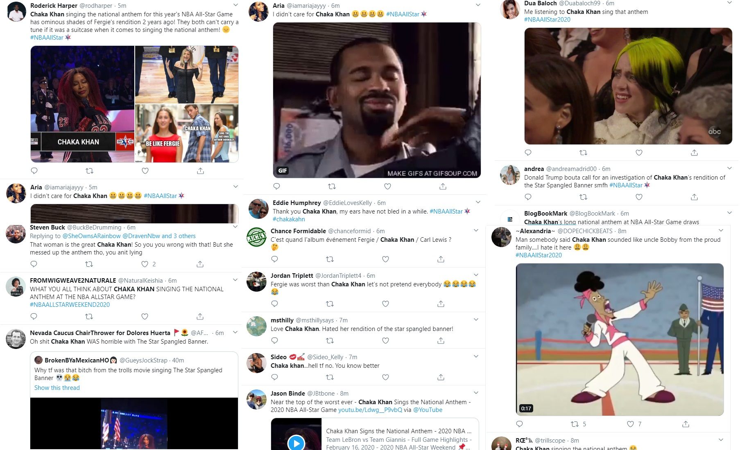Viewport: 740px width, 450px height.
Task: Reply to Roderick Harper's Chaka Khan tweet
Action: coord(34,171)
